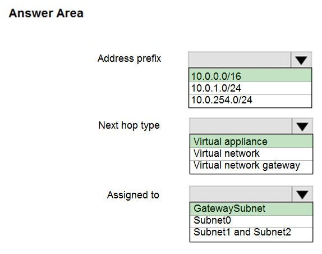Choose GatewaySubnet in Assigned to list
The image size is (322, 254).
251,208
